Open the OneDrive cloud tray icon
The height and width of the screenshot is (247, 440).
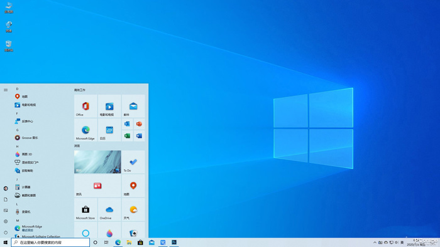tap(386, 243)
